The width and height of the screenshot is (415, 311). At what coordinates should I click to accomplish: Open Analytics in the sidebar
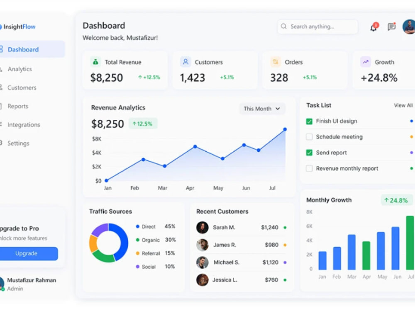(x=20, y=69)
